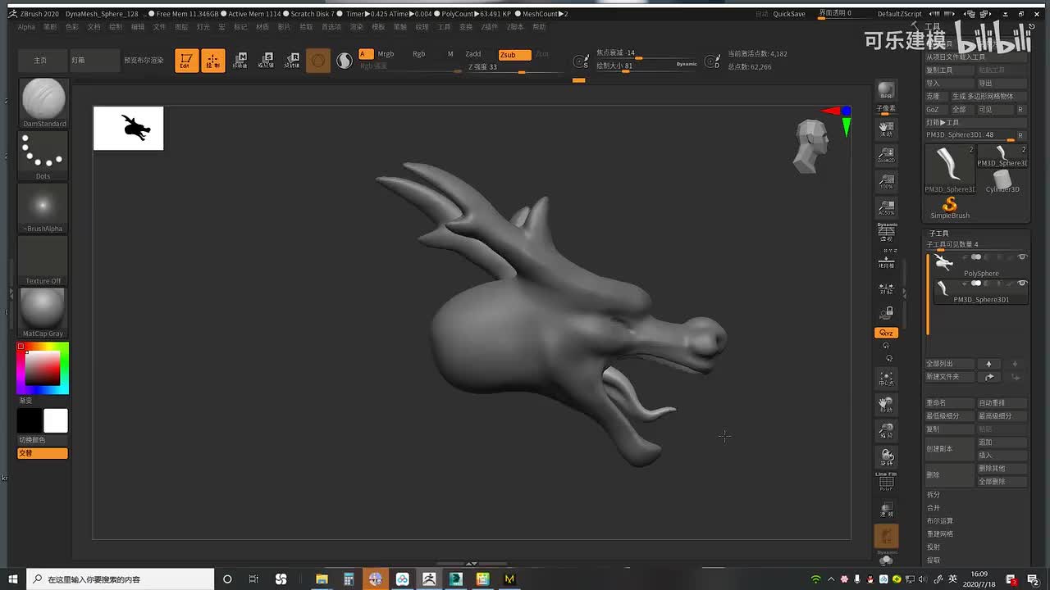1050x590 pixels.
Task: Open the Alpha menu
Action: pos(26,27)
